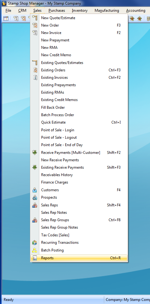Open the Accounting menu

click(x=136, y=11)
